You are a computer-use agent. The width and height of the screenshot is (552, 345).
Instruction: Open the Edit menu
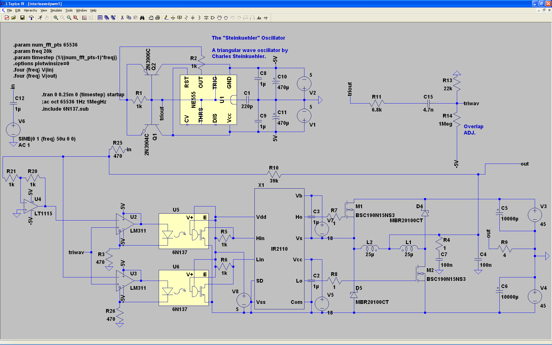pyautogui.click(x=18, y=10)
